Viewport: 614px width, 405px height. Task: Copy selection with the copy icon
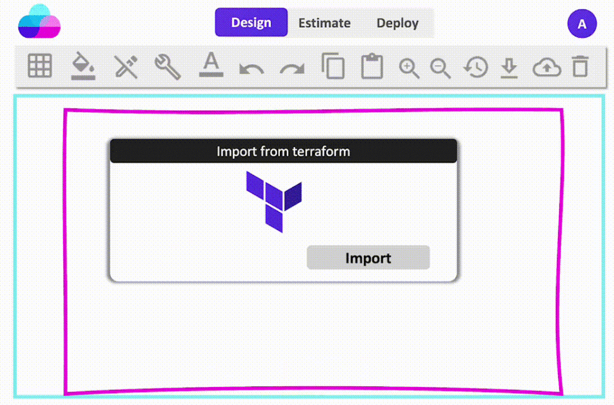coord(333,66)
